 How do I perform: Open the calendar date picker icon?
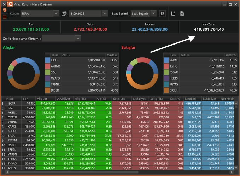(x=64, y=14)
